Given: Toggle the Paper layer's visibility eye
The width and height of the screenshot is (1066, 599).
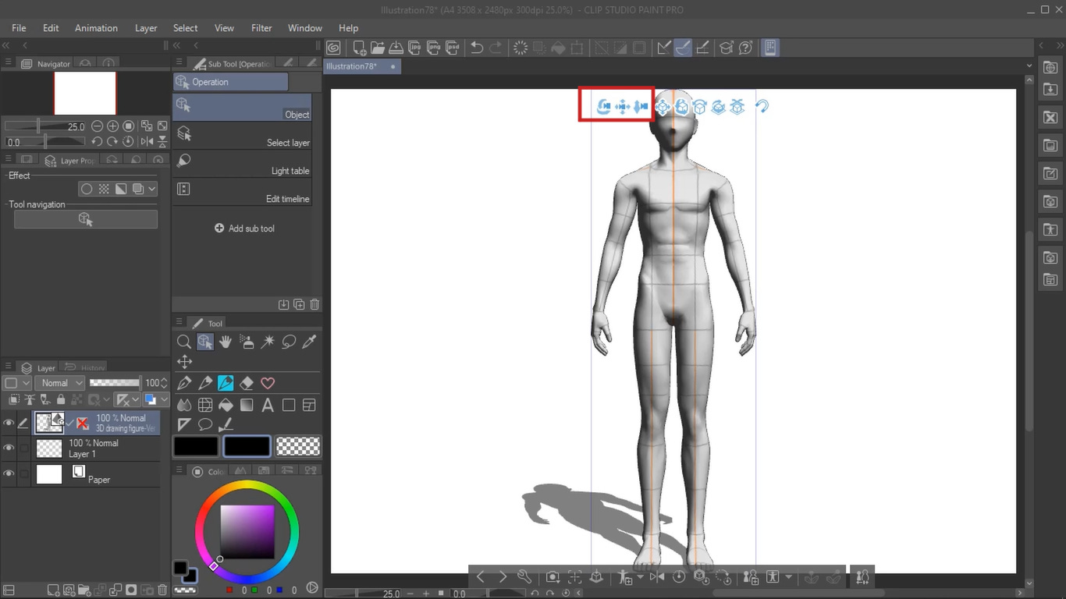Looking at the screenshot, I should click(x=9, y=473).
